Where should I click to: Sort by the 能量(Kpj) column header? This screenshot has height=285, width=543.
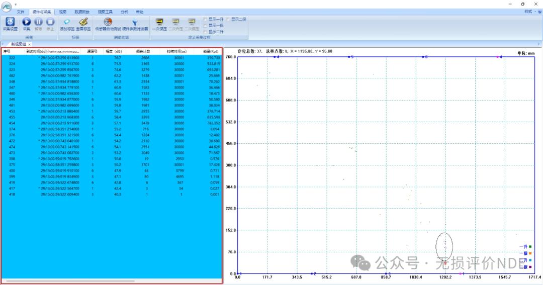pos(211,51)
